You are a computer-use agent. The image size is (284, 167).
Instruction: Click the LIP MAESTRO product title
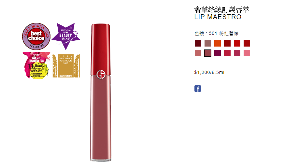point(218,17)
